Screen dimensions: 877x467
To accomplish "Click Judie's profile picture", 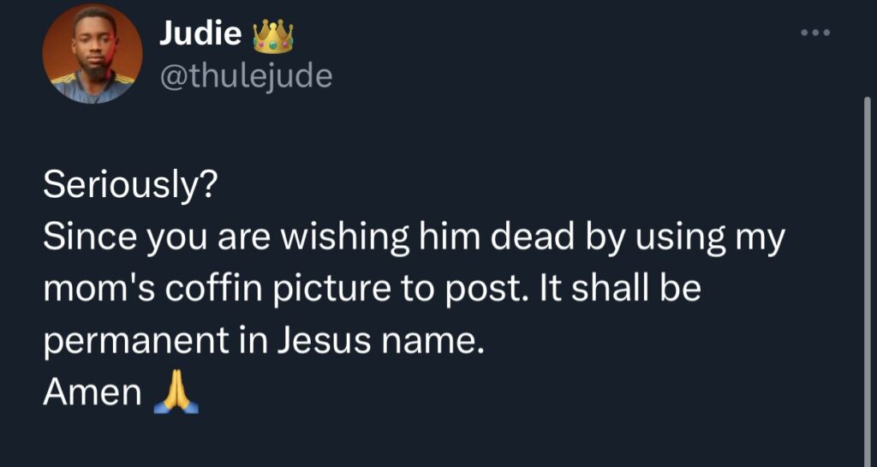I will (92, 53).
